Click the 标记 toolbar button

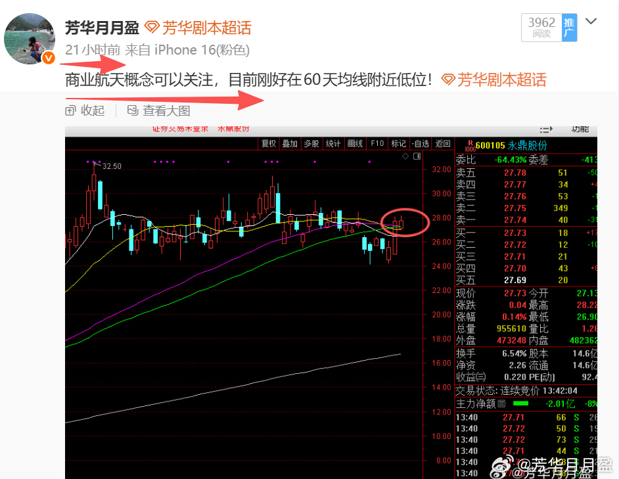(399, 144)
